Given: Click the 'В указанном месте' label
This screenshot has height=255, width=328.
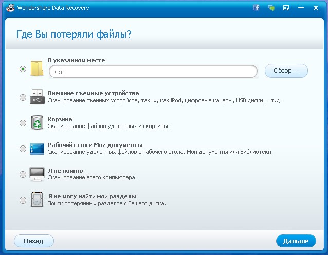Looking at the screenshot, I should [77, 60].
